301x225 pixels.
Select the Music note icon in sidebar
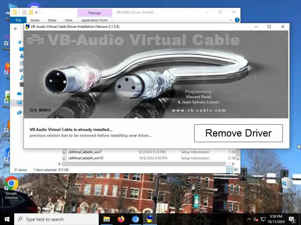[21, 77]
